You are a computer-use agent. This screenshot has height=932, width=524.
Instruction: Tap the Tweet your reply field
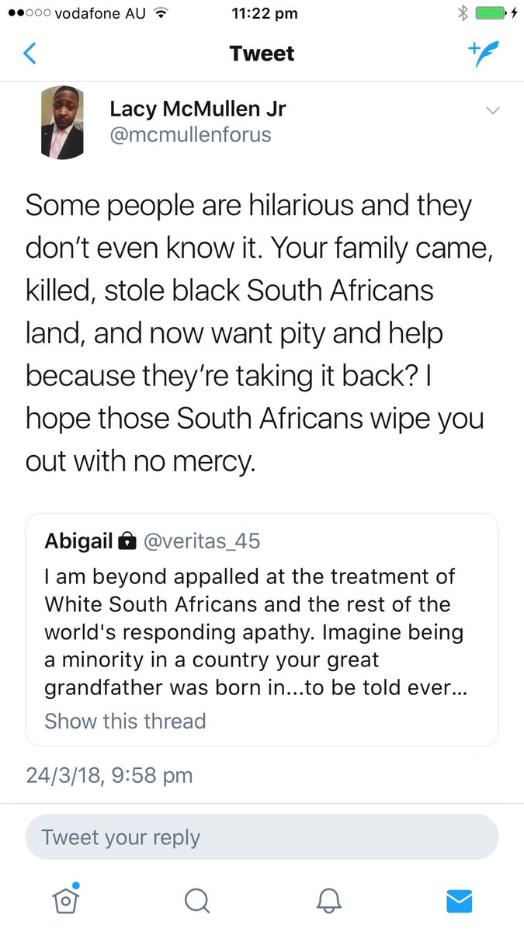tap(262, 837)
